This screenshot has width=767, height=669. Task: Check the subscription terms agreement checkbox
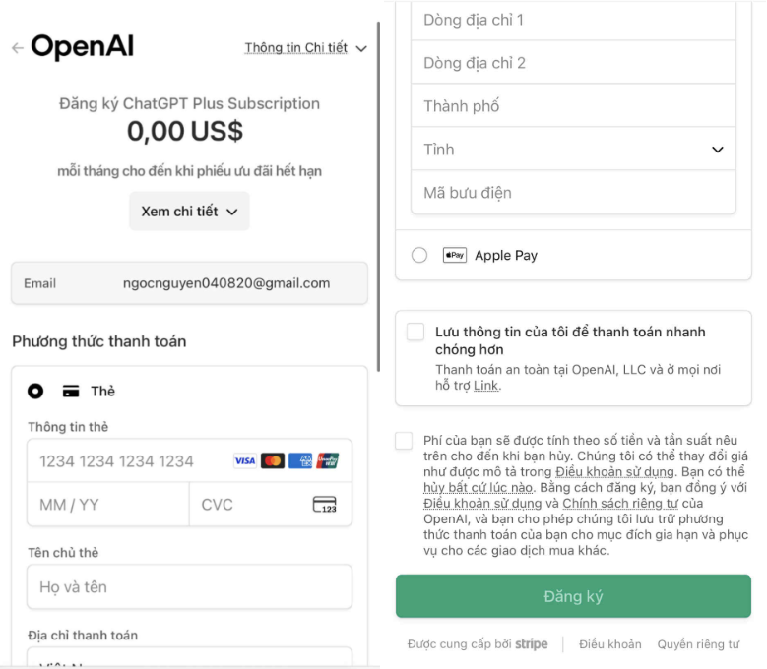[x=404, y=441]
